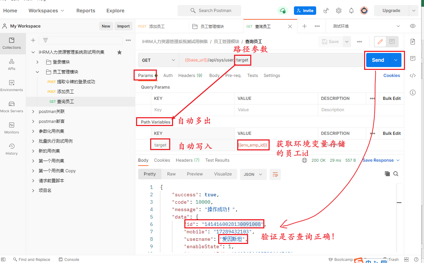Switch to the Raw response view

click(171, 174)
